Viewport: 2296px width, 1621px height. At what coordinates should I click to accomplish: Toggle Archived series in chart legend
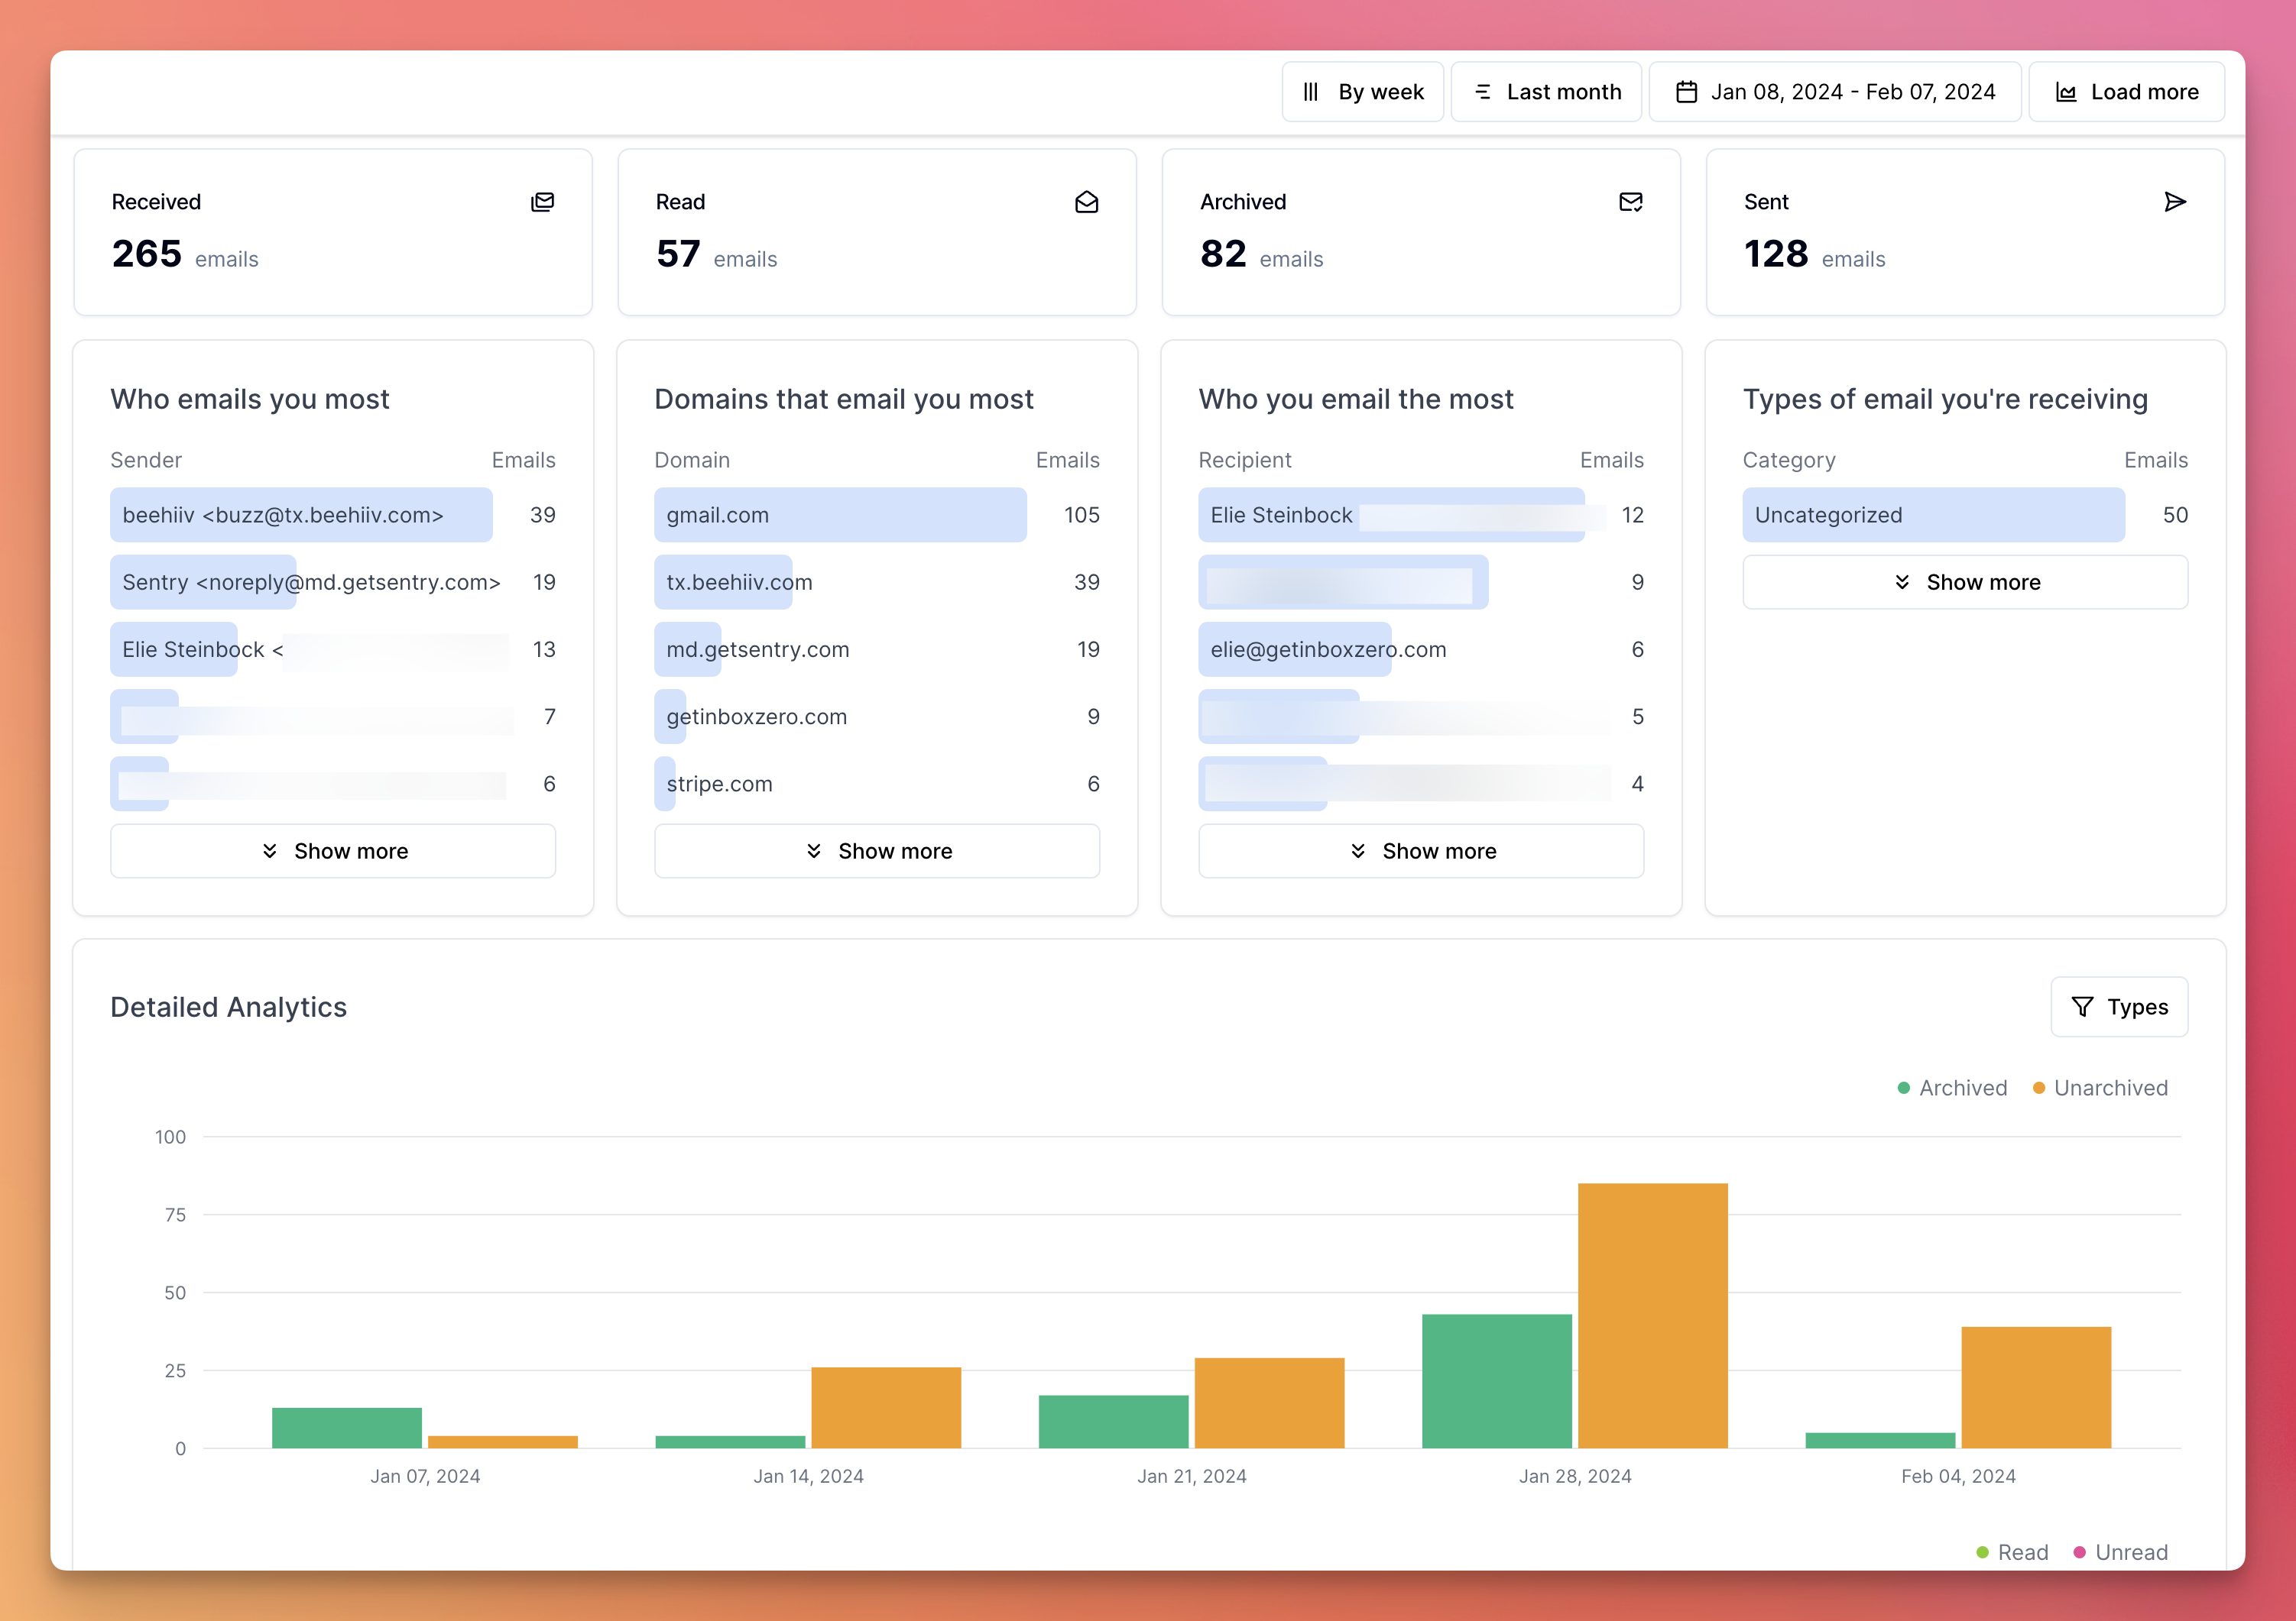point(1952,1087)
